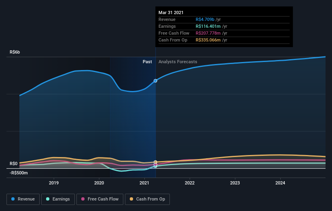Click the Analysts Forecasts label
Viewport: 332px width, 211px height.
click(178, 62)
